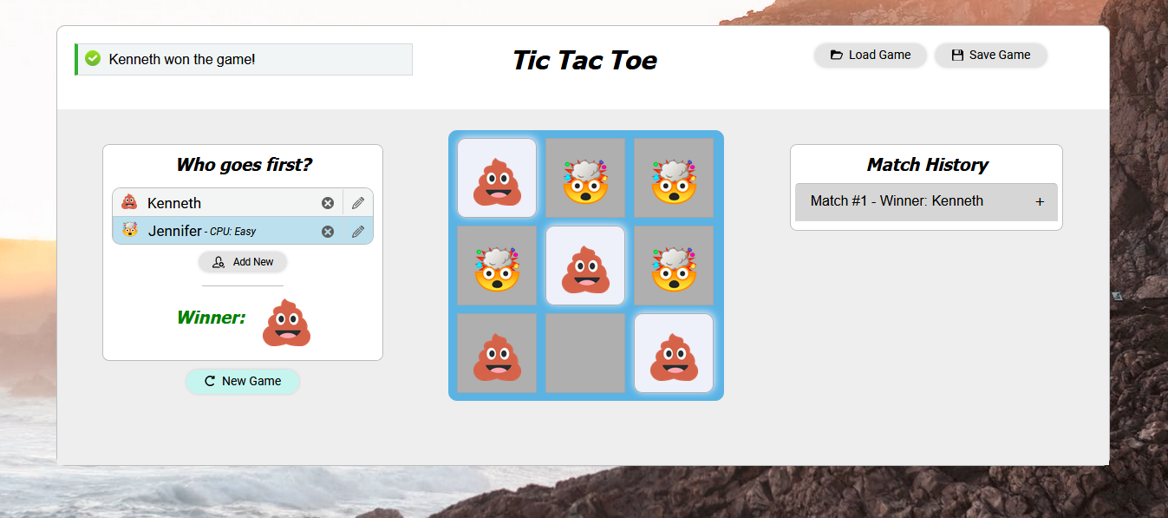This screenshot has width=1168, height=518.
Task: Expand Match #1 with the plus icon
Action: pyautogui.click(x=1040, y=201)
